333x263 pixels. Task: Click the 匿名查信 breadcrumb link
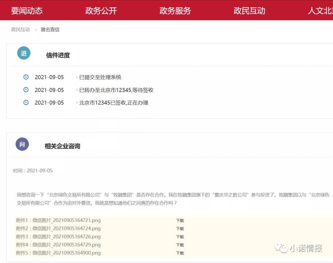[50, 30]
